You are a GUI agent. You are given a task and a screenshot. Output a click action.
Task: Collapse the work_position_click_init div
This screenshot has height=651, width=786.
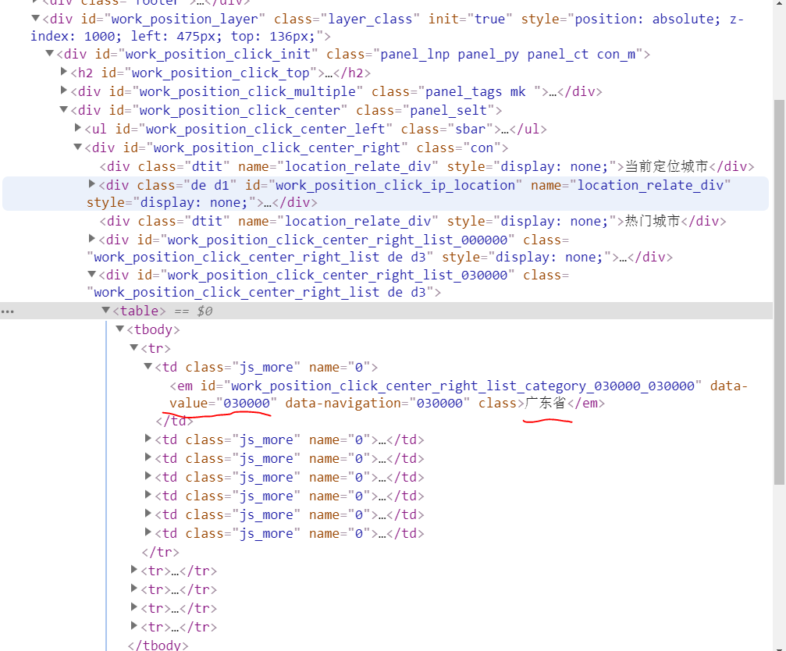pos(50,53)
